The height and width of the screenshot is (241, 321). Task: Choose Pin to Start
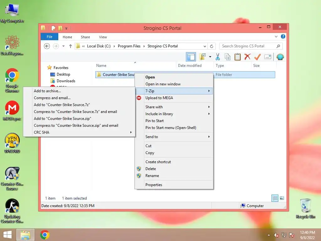[174, 121]
